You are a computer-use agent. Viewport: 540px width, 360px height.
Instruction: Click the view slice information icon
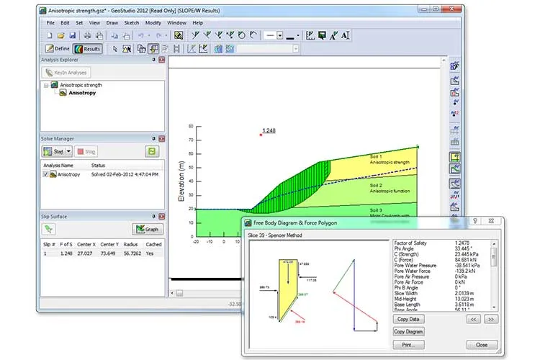153,49
